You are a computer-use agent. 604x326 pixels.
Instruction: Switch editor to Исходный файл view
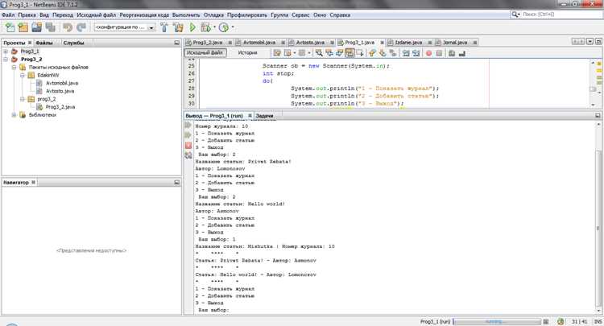(205, 53)
